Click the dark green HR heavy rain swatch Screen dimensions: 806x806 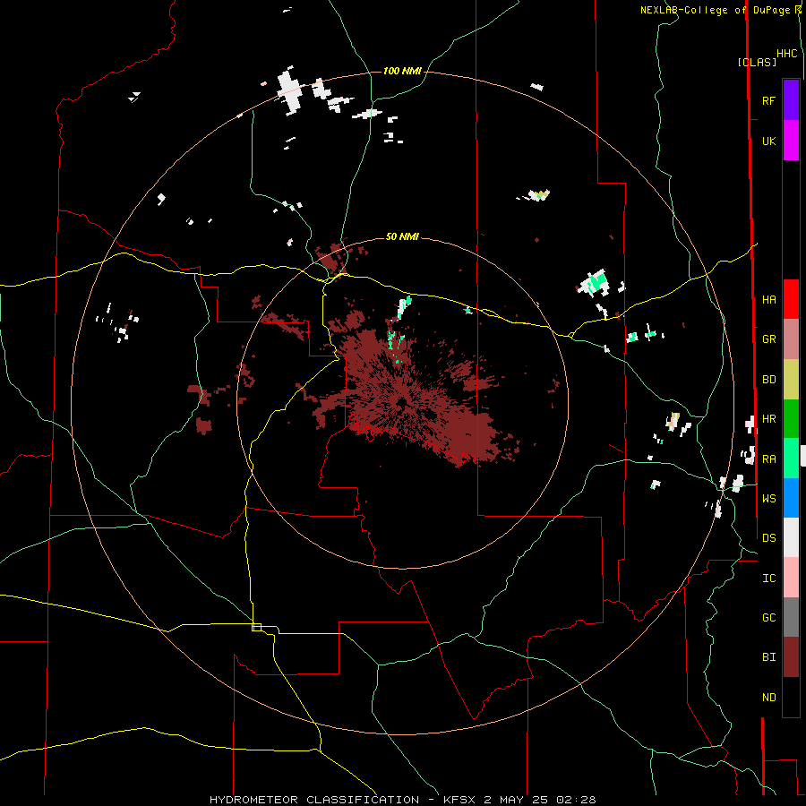[x=791, y=419]
